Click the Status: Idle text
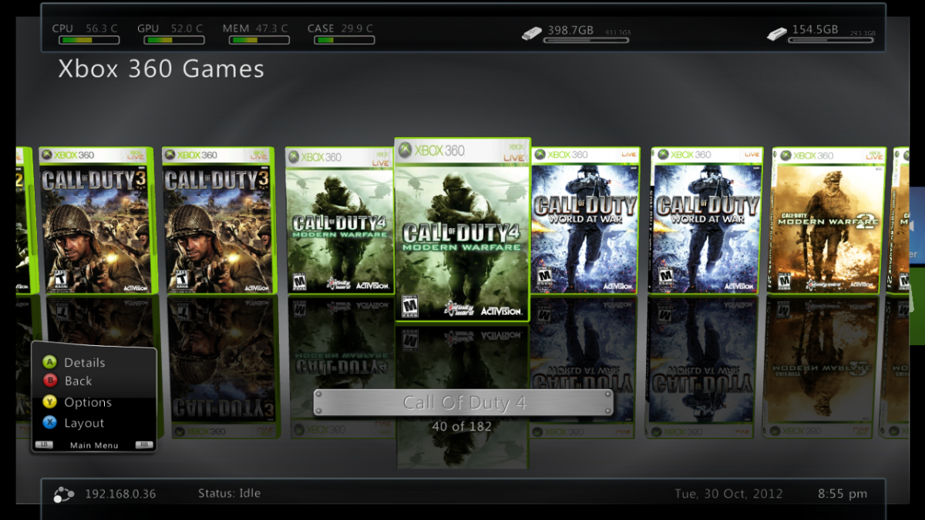Screen dimensions: 925x520 click(229, 493)
